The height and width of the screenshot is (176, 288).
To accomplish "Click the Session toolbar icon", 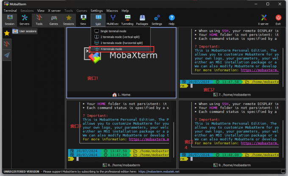I will point(10,20).
